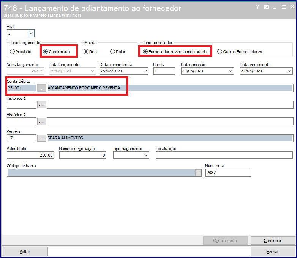Expand the Tipo pagamento dropdown

tap(146, 155)
